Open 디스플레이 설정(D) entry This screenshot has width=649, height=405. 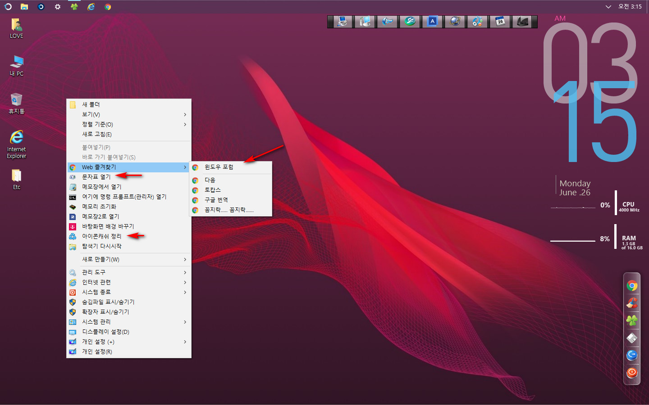pos(129,332)
